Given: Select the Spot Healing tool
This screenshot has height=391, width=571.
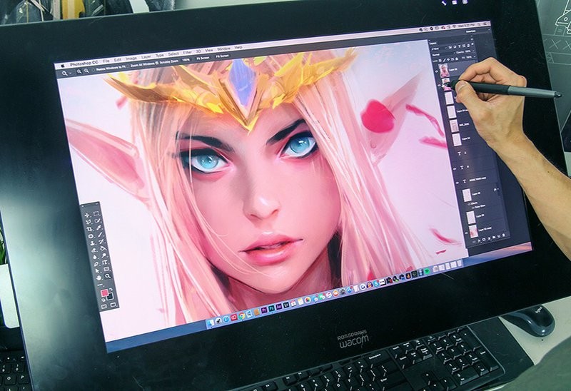Looking at the screenshot, I should coord(91,236).
